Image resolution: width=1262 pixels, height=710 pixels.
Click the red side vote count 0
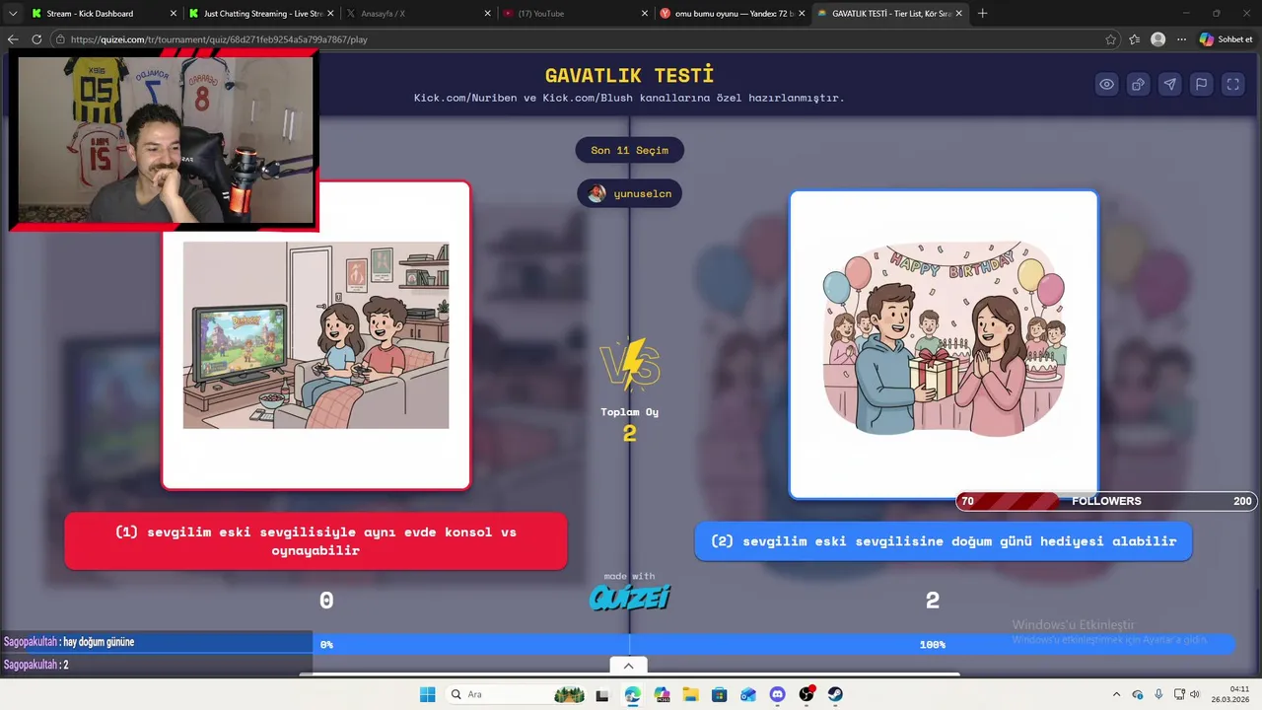point(326,600)
